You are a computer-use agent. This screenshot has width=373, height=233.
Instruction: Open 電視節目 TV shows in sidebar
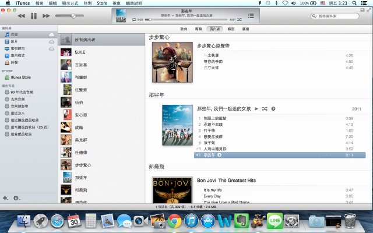pos(29,48)
